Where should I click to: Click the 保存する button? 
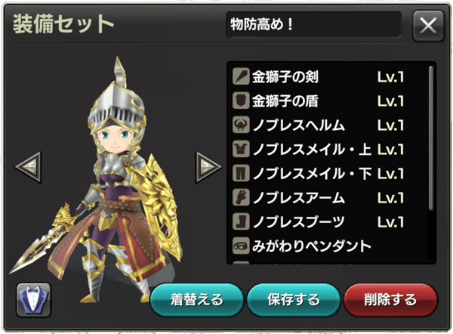[x=294, y=300]
